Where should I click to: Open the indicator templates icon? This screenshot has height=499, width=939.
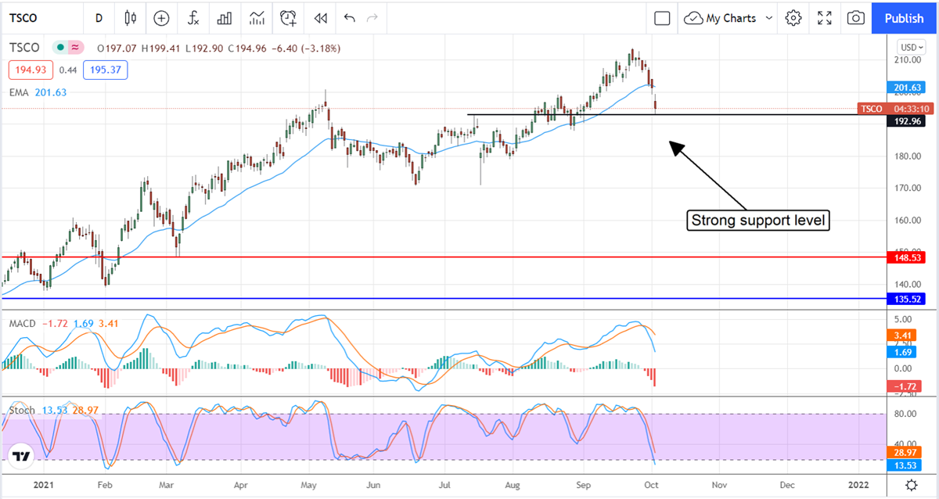(257, 17)
